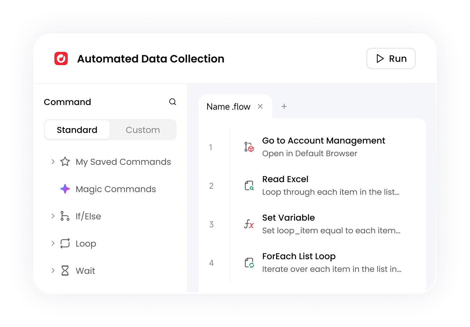Click the Loop arrows icon
The height and width of the screenshot is (327, 470).
65,243
